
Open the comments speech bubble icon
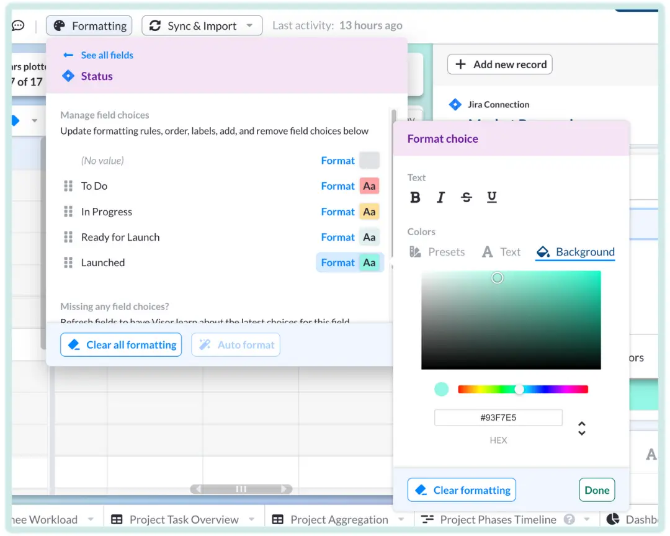click(x=18, y=25)
